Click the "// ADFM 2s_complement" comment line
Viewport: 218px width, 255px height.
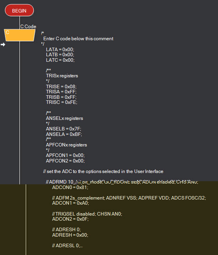click(129, 198)
